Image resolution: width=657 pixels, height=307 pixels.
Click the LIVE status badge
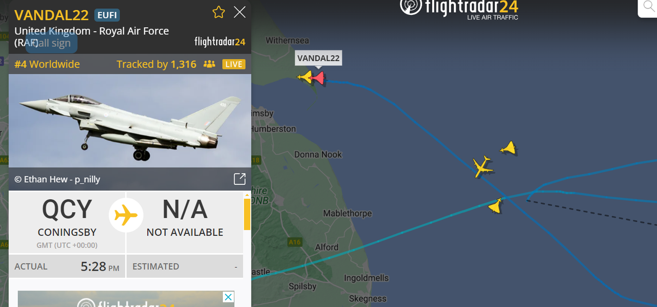[234, 64]
